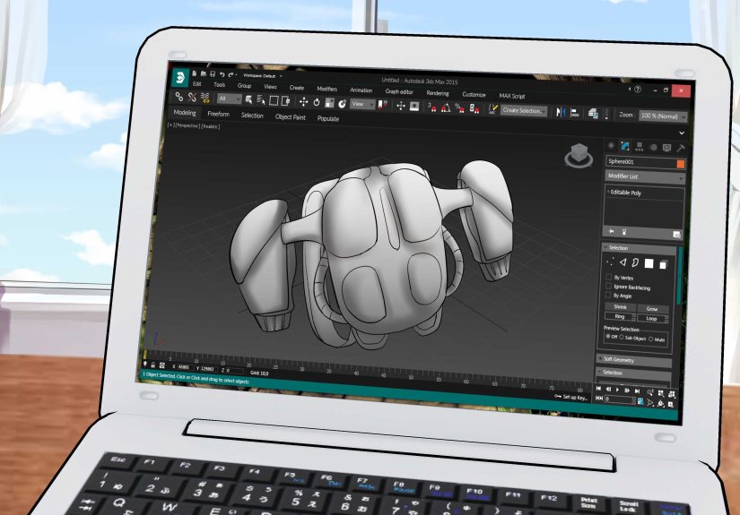Enable the By Vertex checkbox

tap(608, 278)
